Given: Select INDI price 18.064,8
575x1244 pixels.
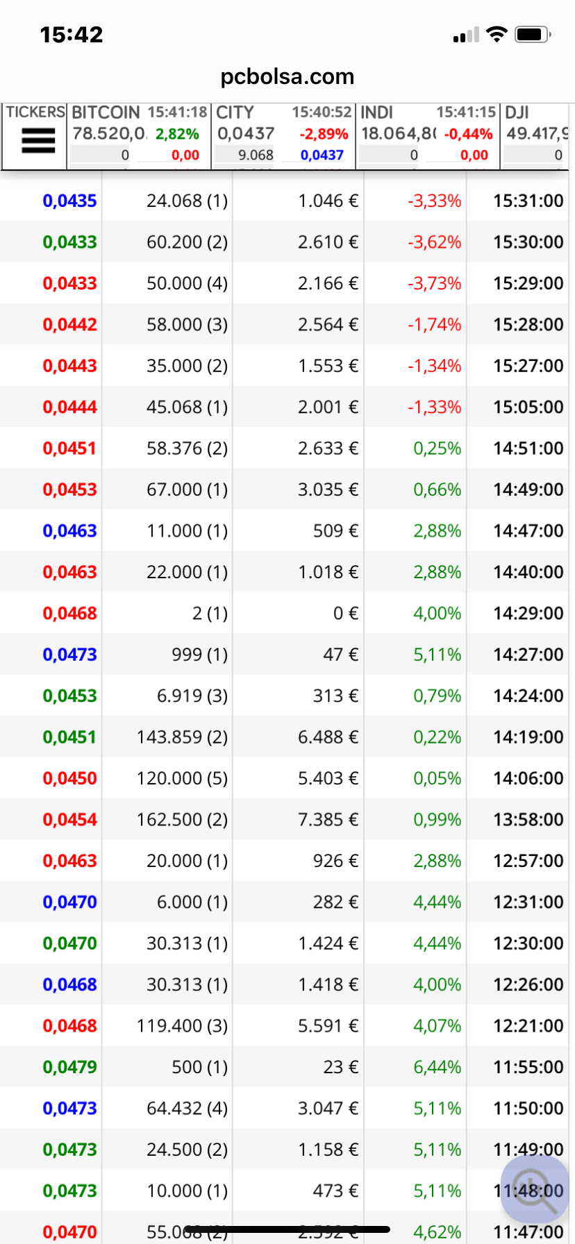Looking at the screenshot, I should pos(399,133).
